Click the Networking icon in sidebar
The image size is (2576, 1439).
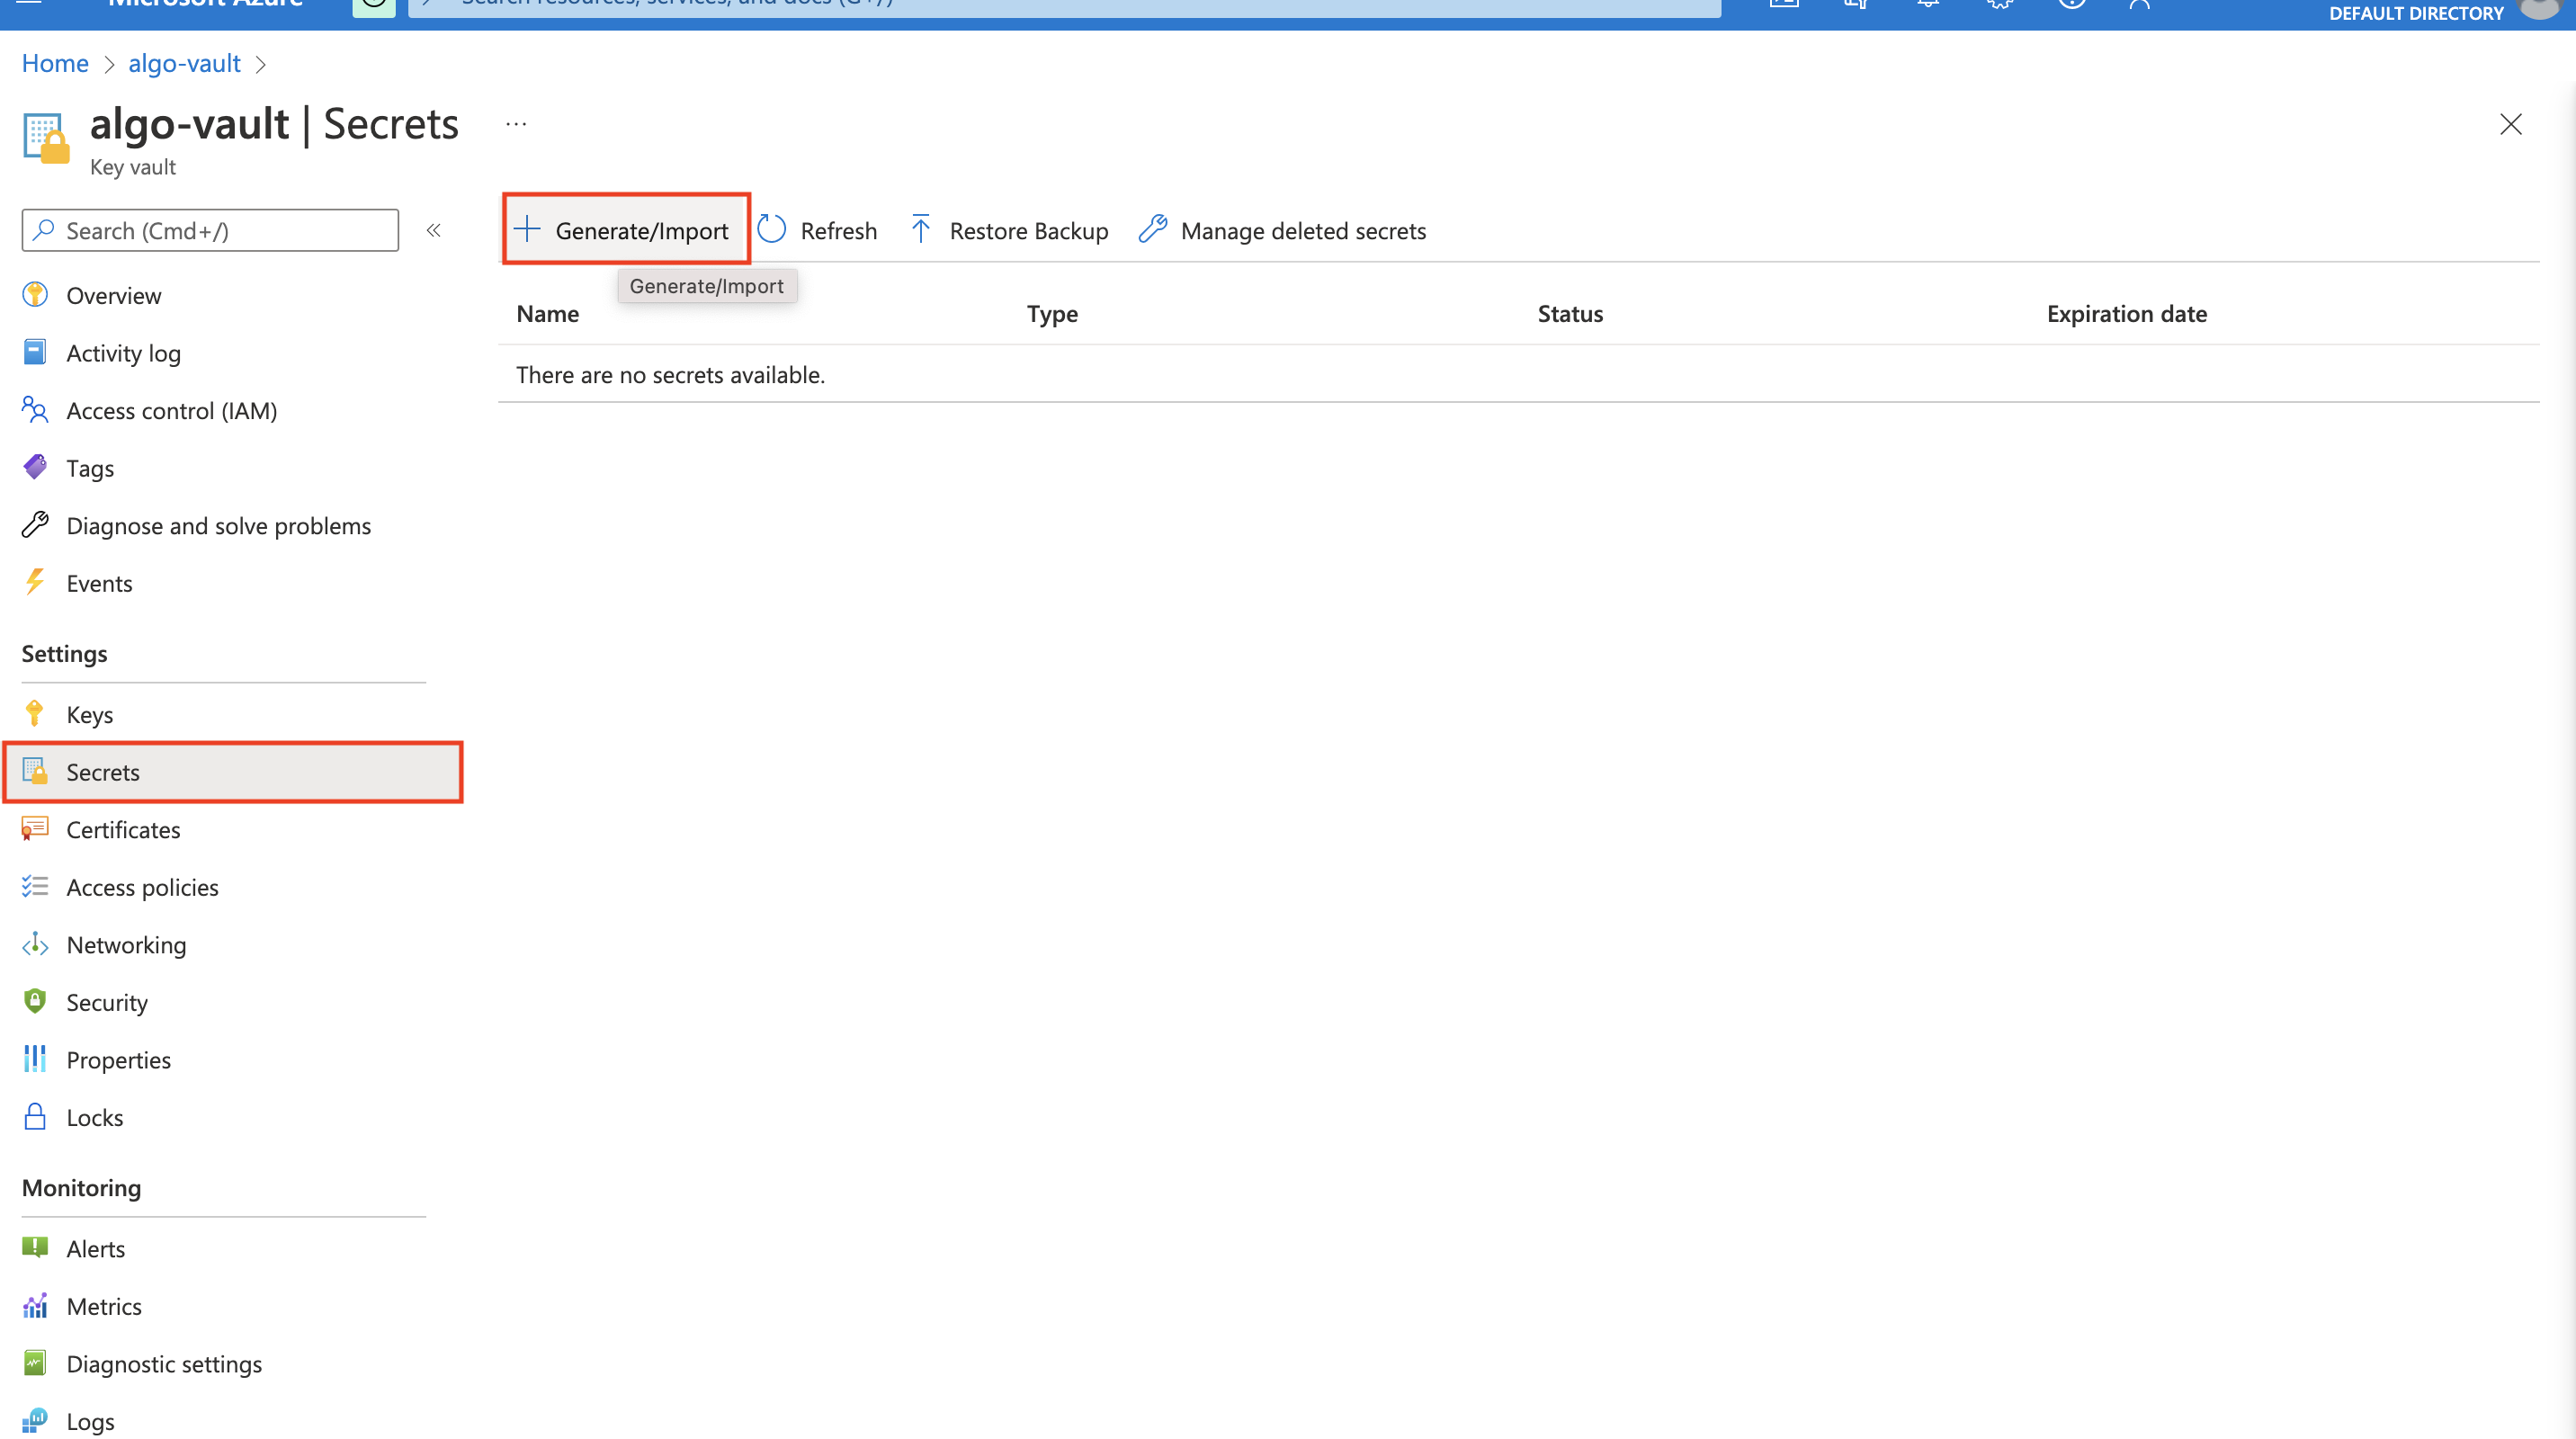click(35, 944)
